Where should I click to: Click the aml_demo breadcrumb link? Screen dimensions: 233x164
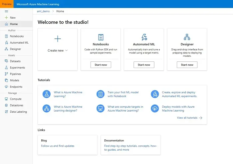click(43, 11)
